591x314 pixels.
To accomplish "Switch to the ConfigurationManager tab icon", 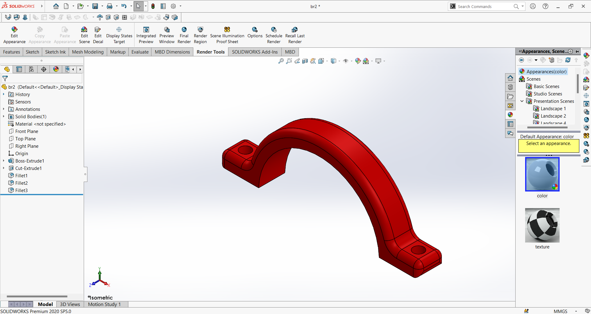I will coord(31,69).
